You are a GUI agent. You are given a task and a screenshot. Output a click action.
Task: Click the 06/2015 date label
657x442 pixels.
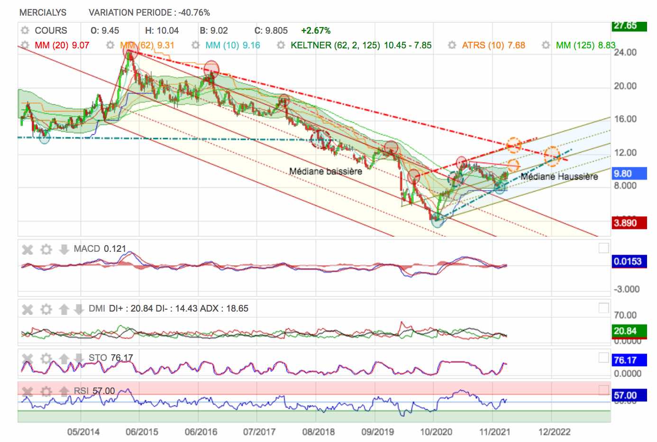point(142,432)
